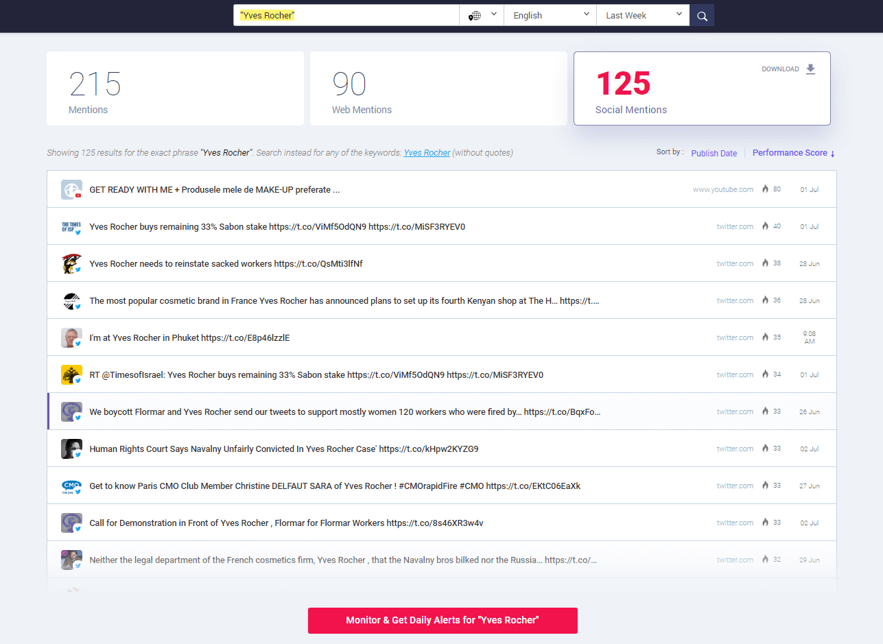Click the download icon on Social Mentions card

click(x=810, y=69)
